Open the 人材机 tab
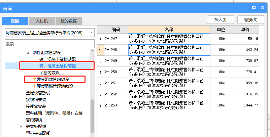270x137 pixels. [x=42, y=21]
